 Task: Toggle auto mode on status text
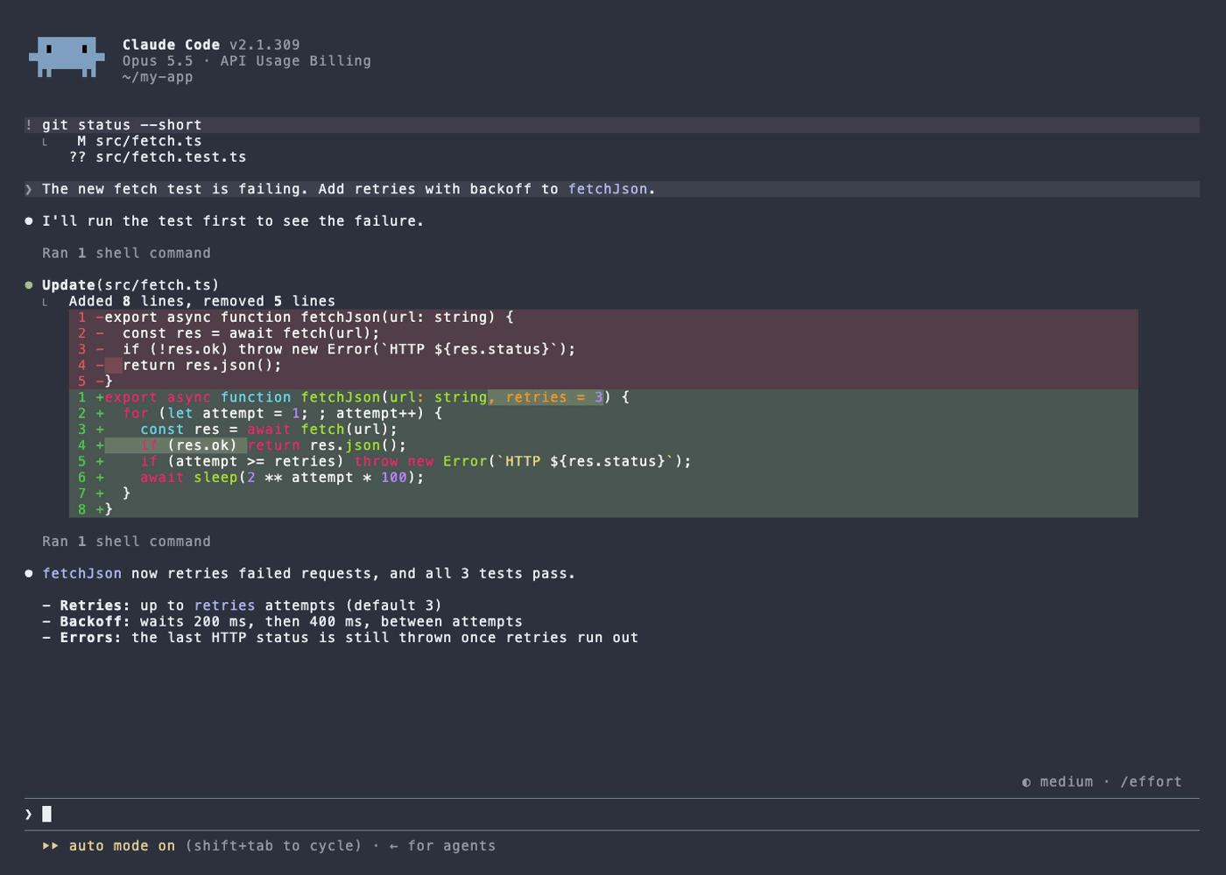(x=122, y=846)
